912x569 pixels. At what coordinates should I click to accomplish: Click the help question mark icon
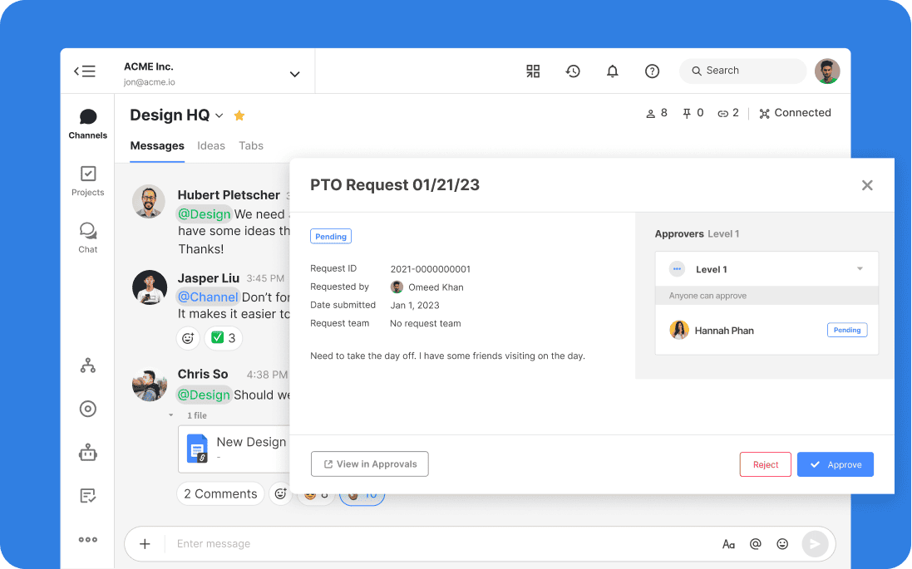pyautogui.click(x=653, y=71)
